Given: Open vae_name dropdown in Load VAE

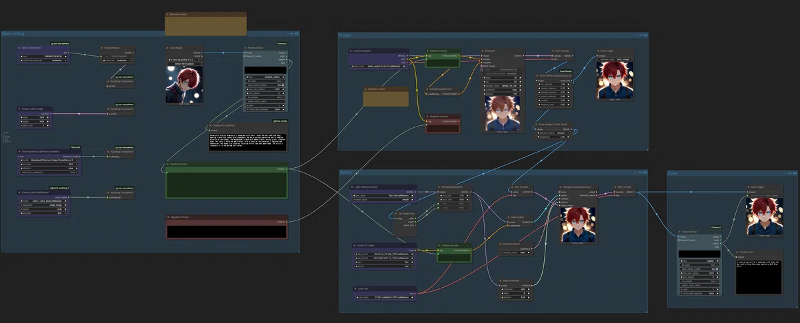Looking at the screenshot, I should [x=385, y=297].
